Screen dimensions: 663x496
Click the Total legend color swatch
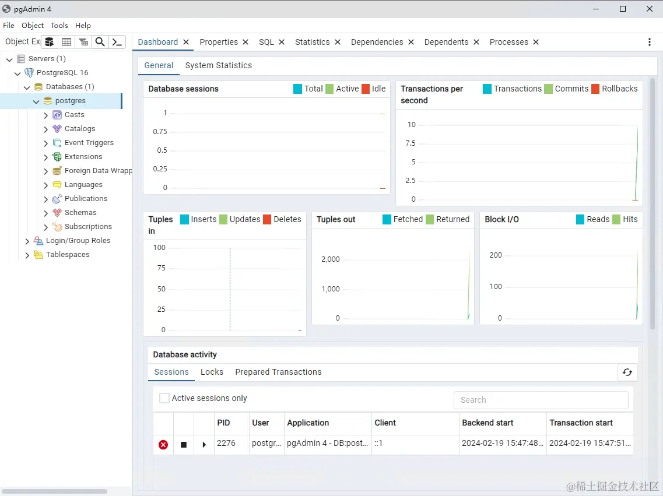click(297, 89)
